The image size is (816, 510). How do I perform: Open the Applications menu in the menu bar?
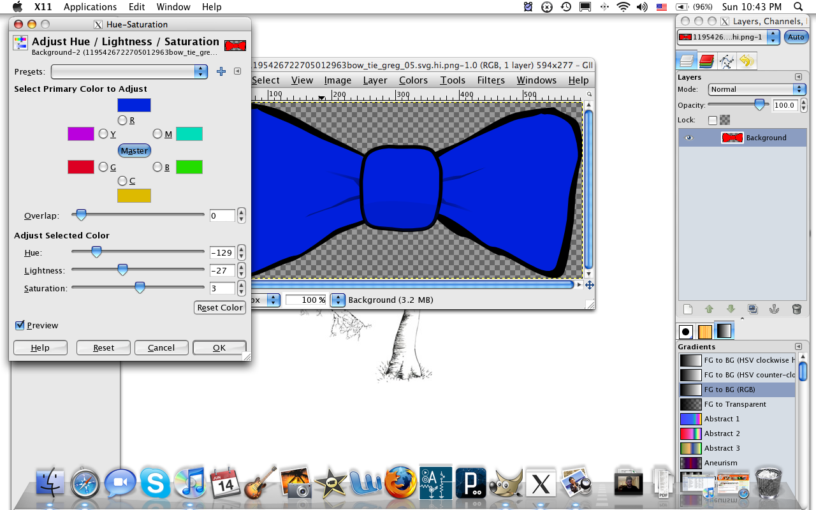coord(90,7)
